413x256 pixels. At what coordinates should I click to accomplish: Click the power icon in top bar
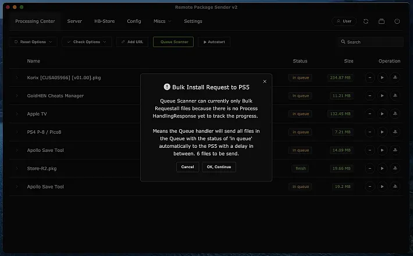tap(397, 22)
